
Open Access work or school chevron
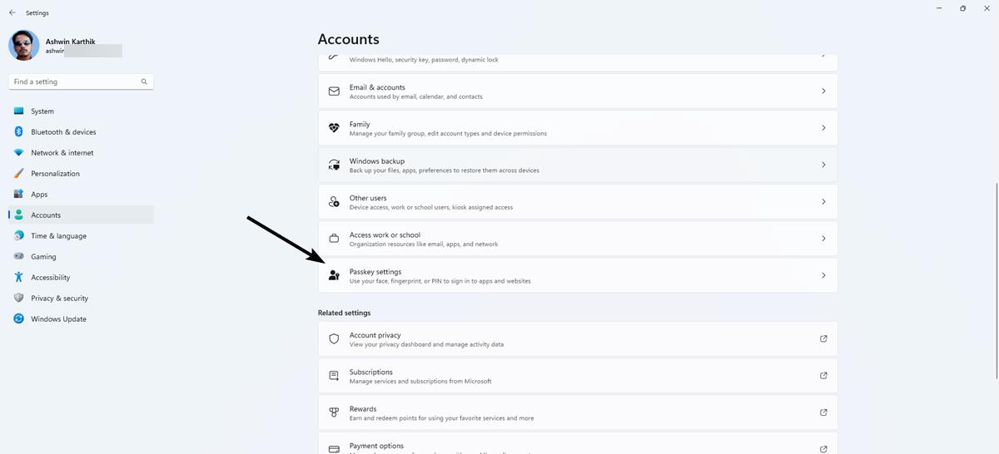(823, 239)
